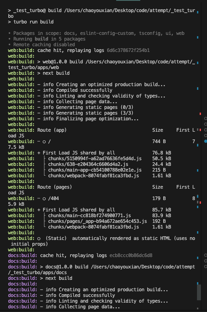207x312 pixels.
Task: Click web:build 'Compiled successfully' line
Action: click(x=60, y=90)
